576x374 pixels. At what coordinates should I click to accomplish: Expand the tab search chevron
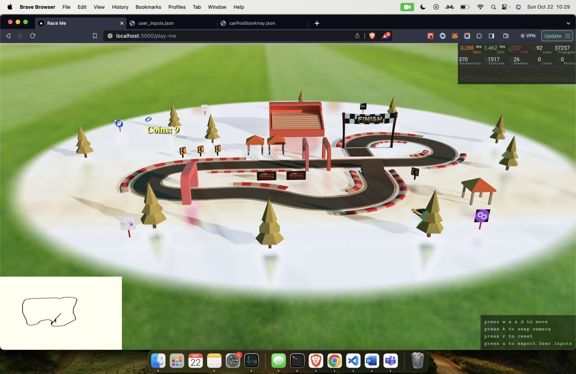pos(568,23)
